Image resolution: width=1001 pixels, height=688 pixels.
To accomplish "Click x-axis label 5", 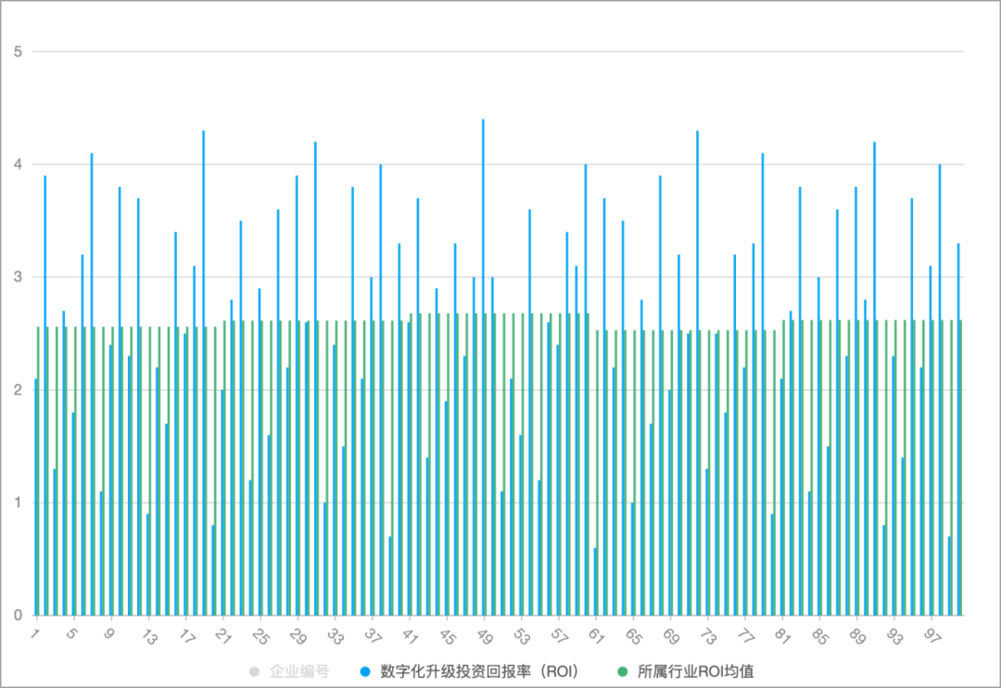I will pyautogui.click(x=71, y=633).
